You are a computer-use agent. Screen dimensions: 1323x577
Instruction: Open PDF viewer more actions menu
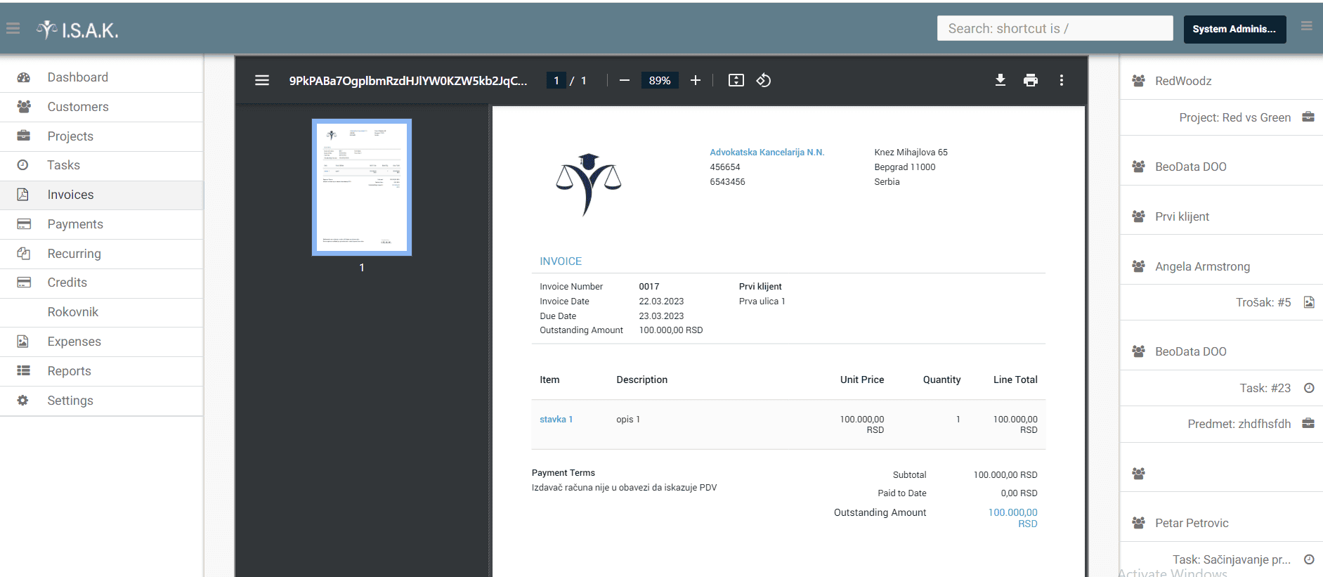(x=1062, y=81)
